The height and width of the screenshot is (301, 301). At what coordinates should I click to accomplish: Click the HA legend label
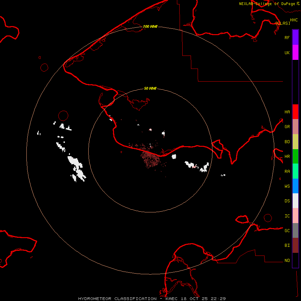[287, 112]
